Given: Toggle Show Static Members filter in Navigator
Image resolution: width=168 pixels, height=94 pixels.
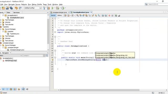Looking at the screenshot, I should tap(7, 89).
